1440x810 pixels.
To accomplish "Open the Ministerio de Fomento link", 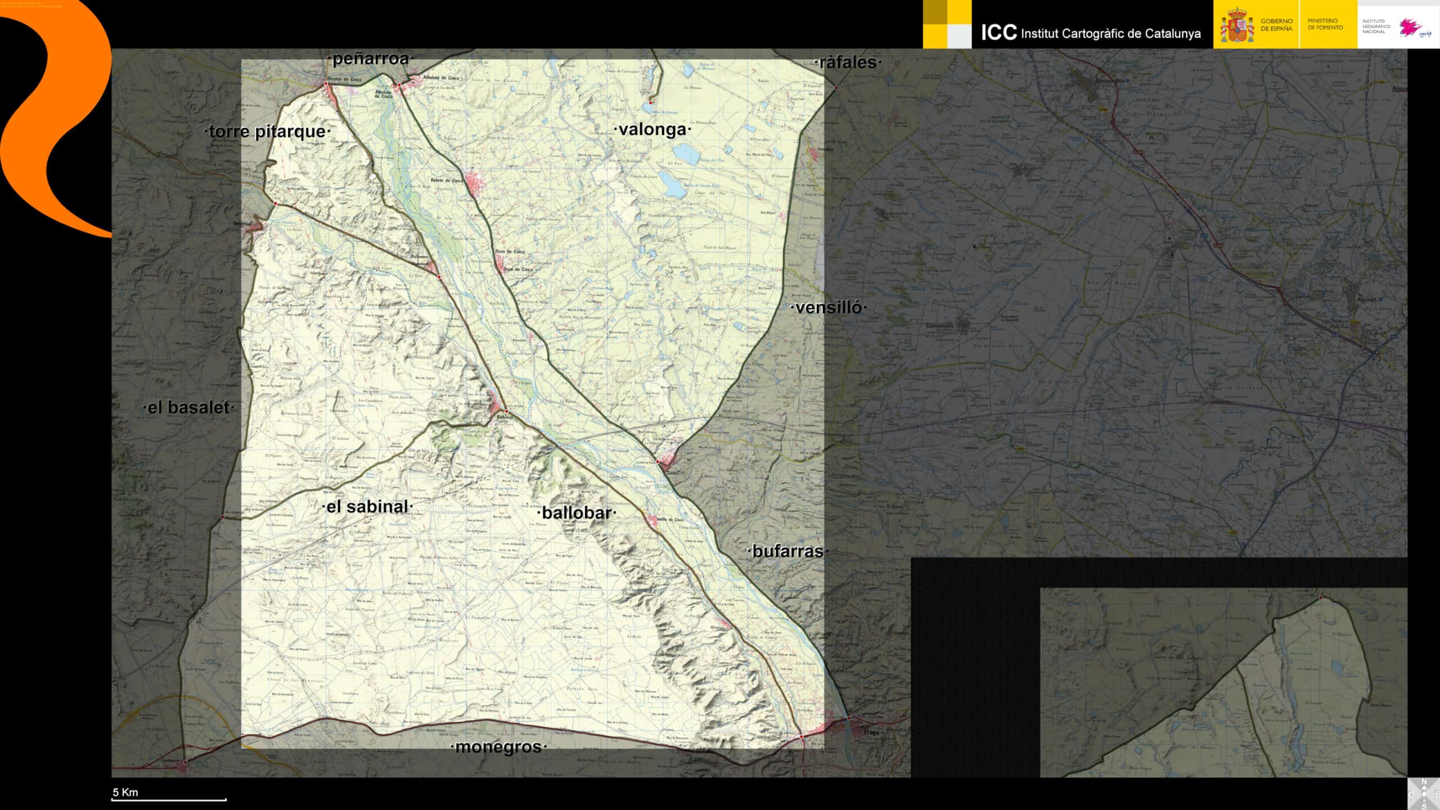I will (x=1325, y=24).
